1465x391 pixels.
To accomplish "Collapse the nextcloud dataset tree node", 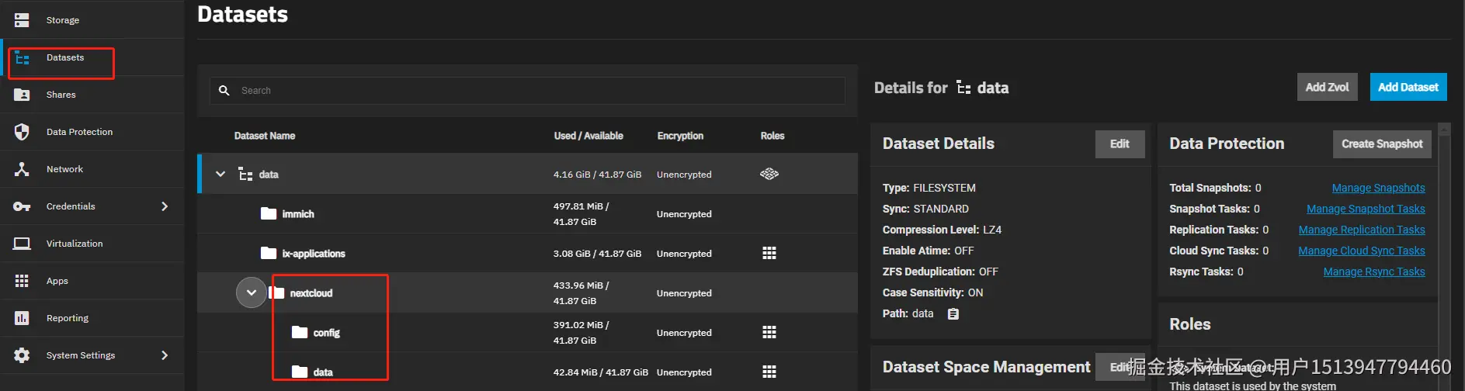I will tap(251, 293).
